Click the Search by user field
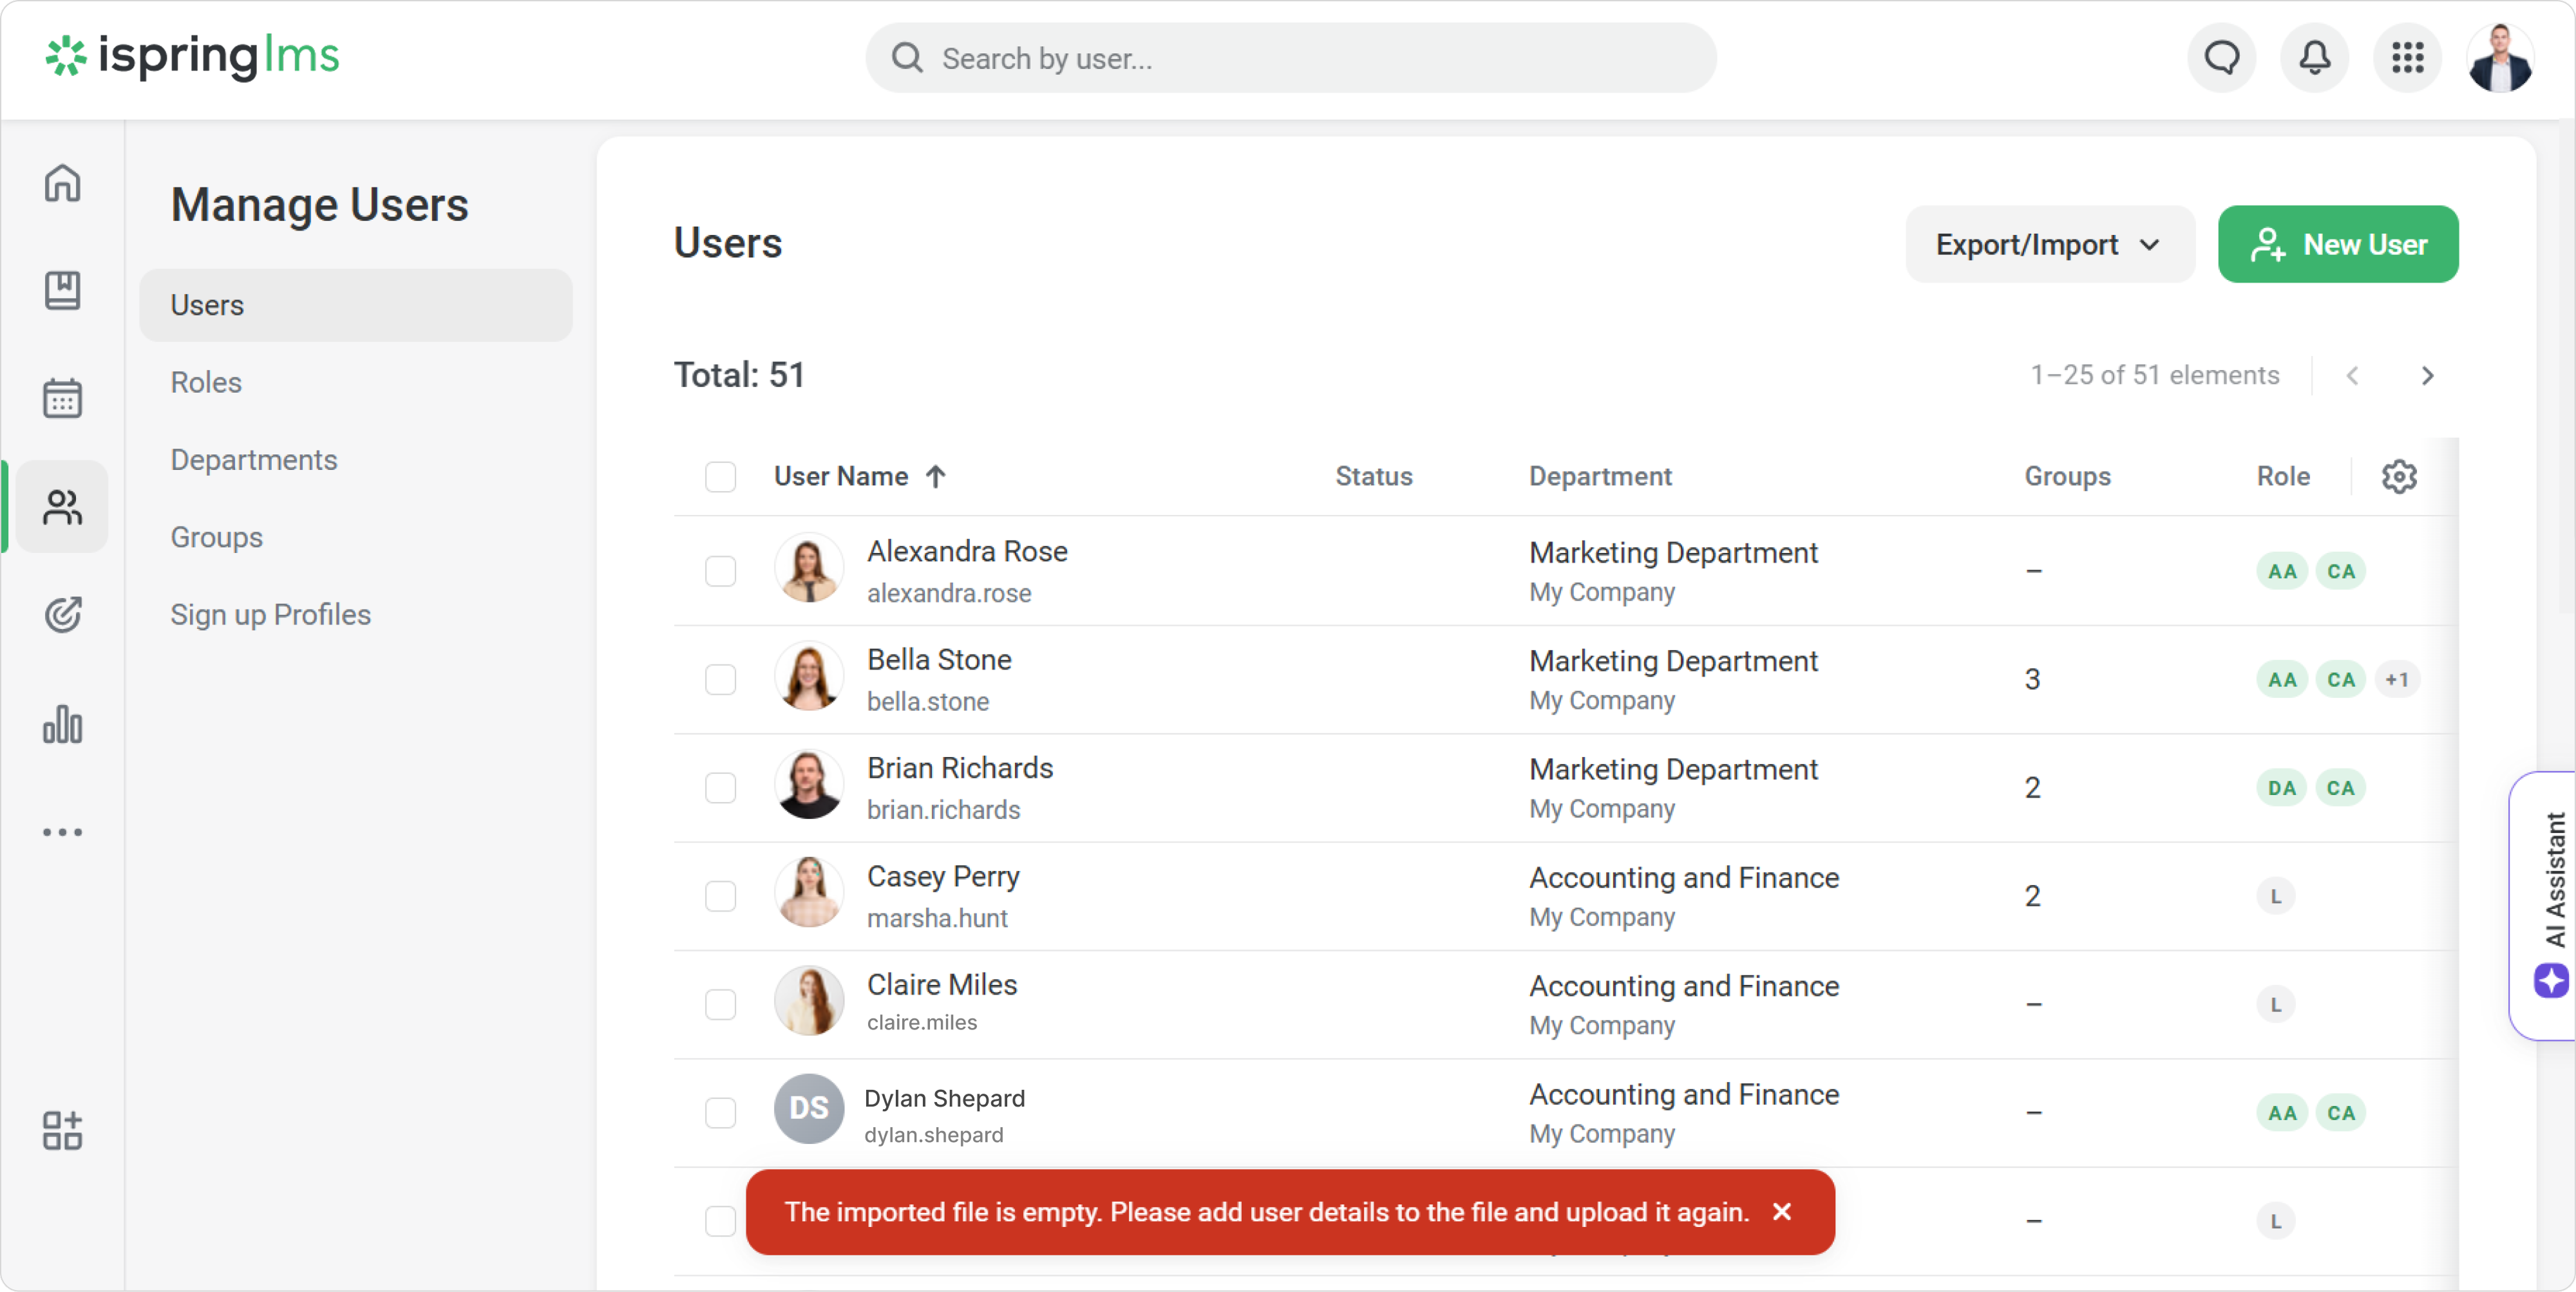This screenshot has width=2576, height=1292. 1290,58
